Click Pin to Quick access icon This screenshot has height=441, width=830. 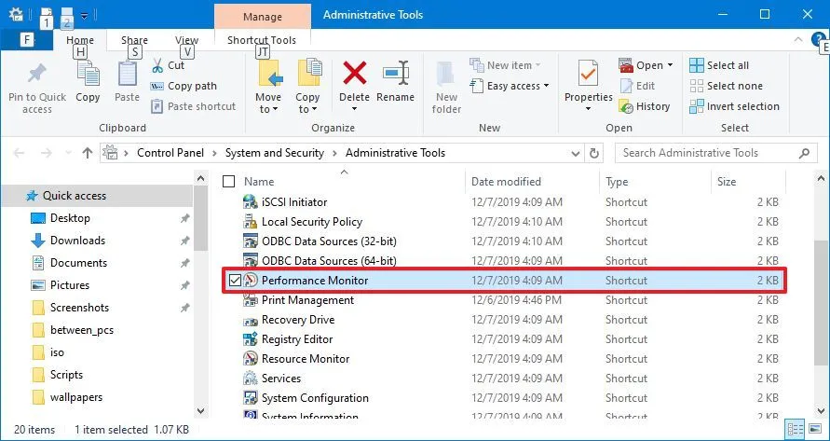coord(36,76)
